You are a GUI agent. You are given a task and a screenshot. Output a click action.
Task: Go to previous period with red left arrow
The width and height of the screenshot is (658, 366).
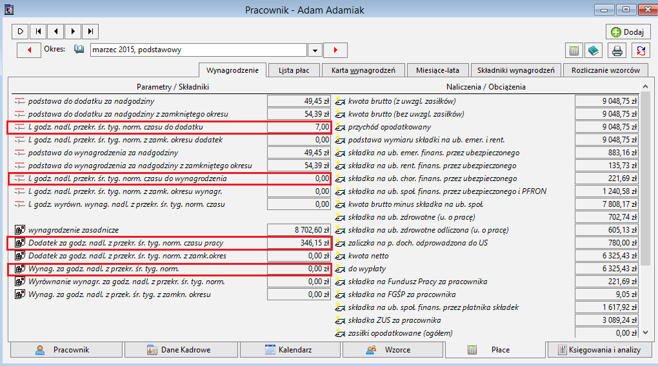point(29,50)
